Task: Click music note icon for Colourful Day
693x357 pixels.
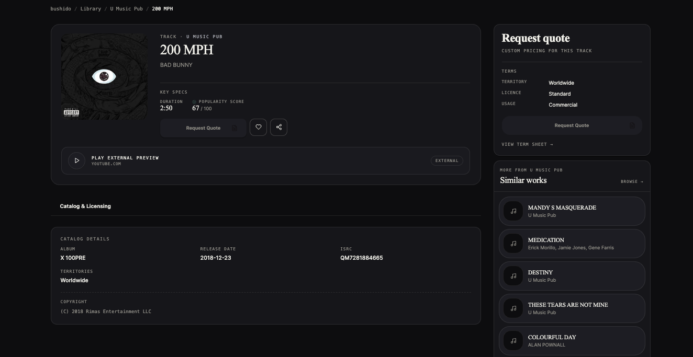Action: 513,341
